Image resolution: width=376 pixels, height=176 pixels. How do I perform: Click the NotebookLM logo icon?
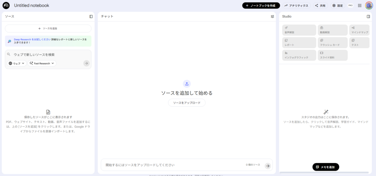6,6
